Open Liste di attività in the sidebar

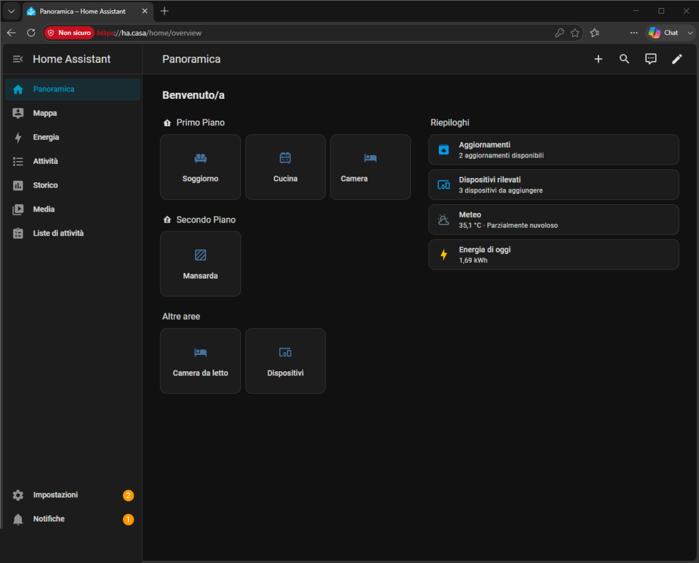point(72,233)
